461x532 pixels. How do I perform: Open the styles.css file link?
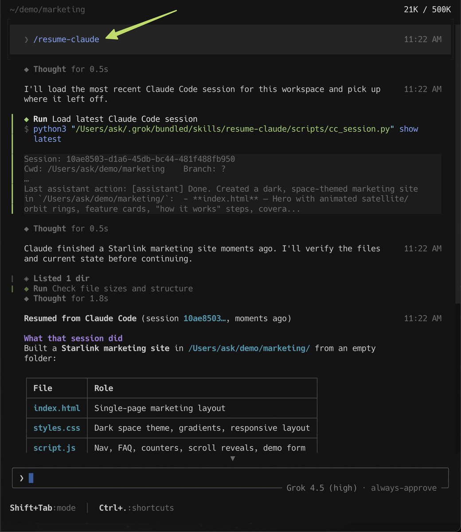point(57,428)
